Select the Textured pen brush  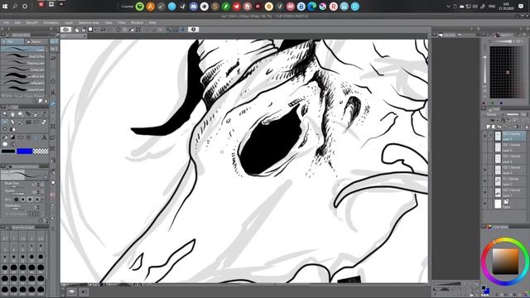click(x=23, y=89)
